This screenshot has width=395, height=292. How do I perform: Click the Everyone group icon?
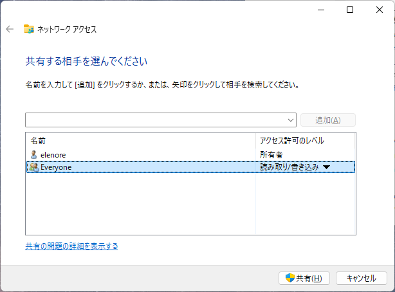coord(34,167)
